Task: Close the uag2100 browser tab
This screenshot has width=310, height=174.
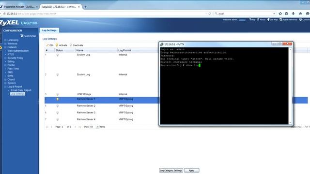Action: [x=79, y=7]
